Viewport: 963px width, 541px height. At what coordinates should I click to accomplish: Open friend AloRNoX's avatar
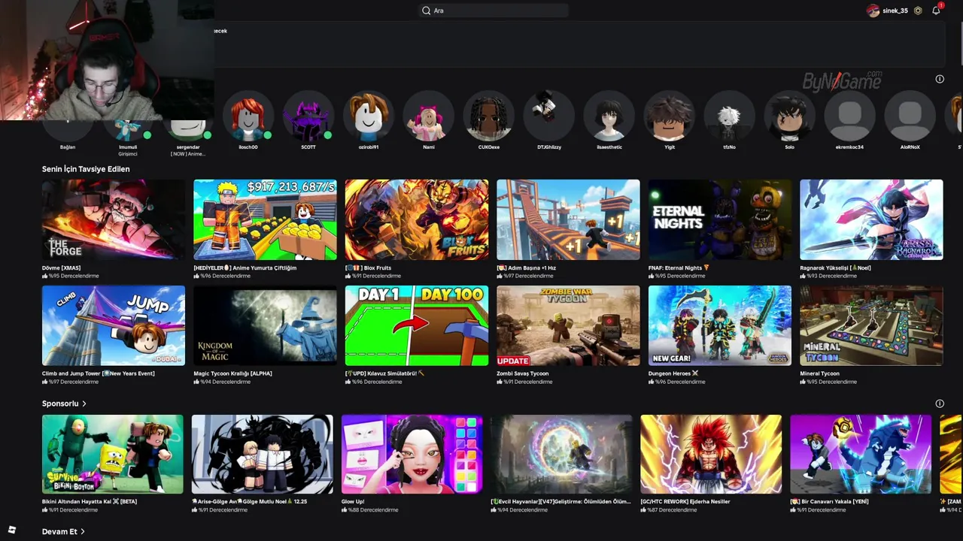point(910,116)
